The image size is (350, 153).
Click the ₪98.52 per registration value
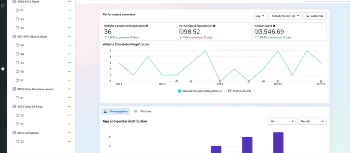pyautogui.click(x=189, y=32)
